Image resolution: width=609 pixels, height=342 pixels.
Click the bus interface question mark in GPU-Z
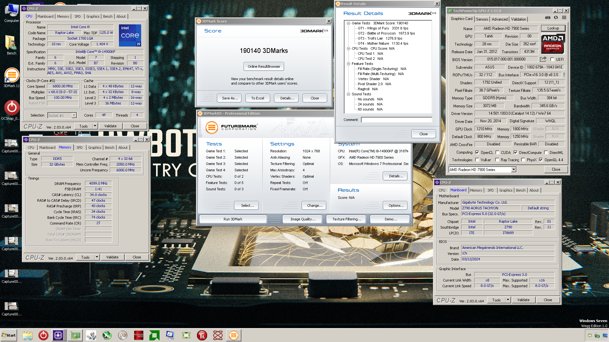pyautogui.click(x=564, y=75)
